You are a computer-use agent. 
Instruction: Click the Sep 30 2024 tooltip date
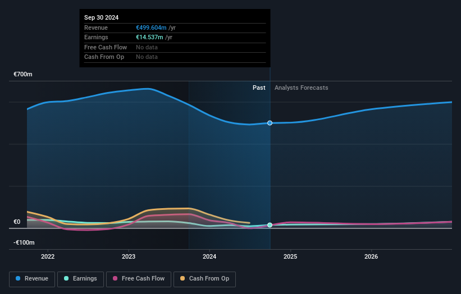pos(102,17)
